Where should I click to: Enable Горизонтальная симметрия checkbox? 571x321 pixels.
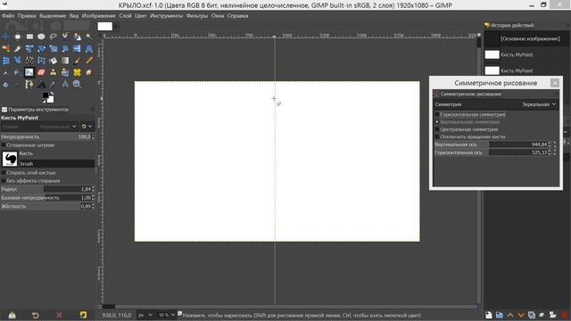(x=437, y=115)
